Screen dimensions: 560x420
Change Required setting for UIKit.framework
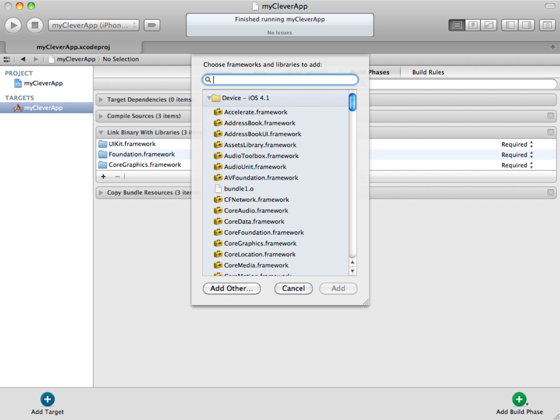[517, 145]
